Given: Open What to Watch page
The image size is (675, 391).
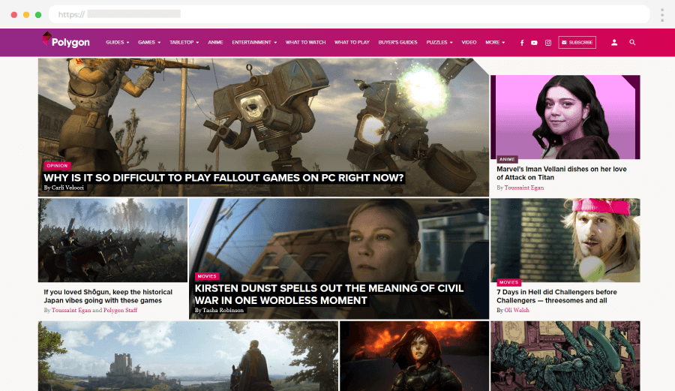Looking at the screenshot, I should pos(306,42).
